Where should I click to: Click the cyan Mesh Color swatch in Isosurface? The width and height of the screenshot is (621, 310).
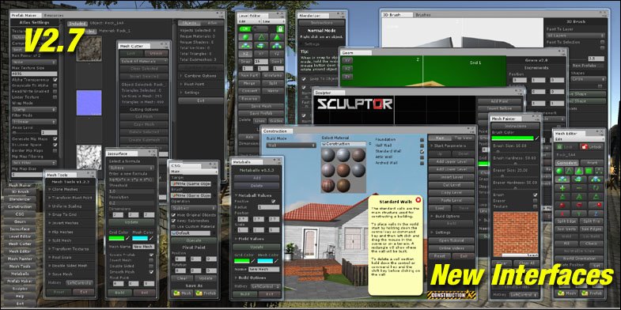[140, 238]
